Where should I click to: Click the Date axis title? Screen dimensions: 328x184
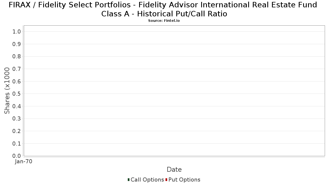pyautogui.click(x=174, y=170)
